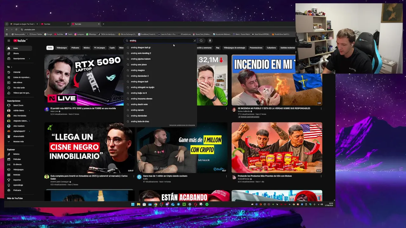Choose suggestion 'ending one piece'
The height and width of the screenshot is (228, 406).
[x=160, y=65]
